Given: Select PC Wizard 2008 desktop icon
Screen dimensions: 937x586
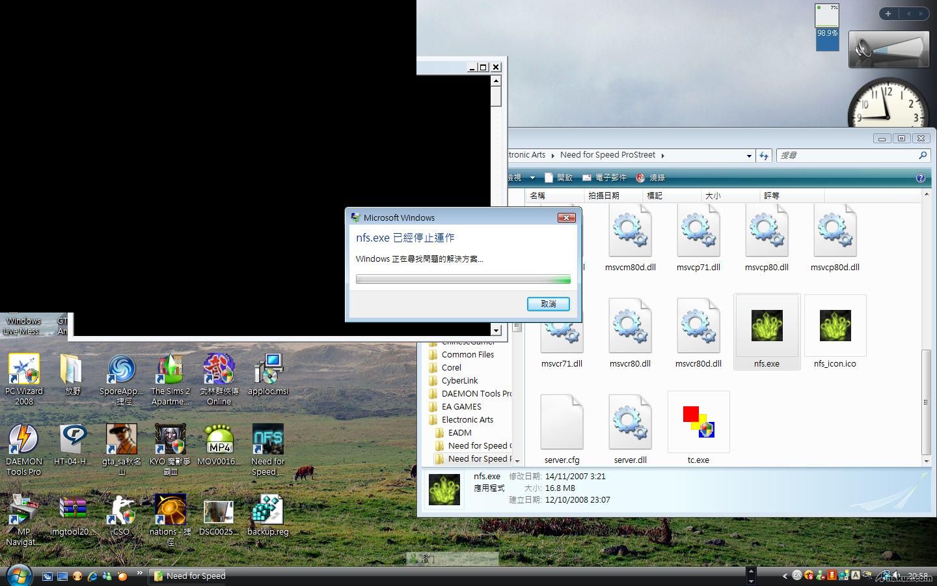Looking at the screenshot, I should tap(24, 379).
